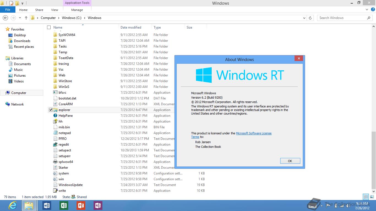Select the SysWOW64 folder
The height and width of the screenshot is (211, 376).
click(67, 35)
